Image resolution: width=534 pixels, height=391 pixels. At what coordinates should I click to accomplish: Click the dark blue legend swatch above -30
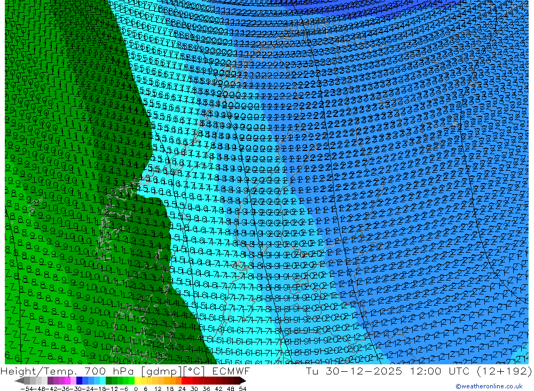tap(80, 380)
